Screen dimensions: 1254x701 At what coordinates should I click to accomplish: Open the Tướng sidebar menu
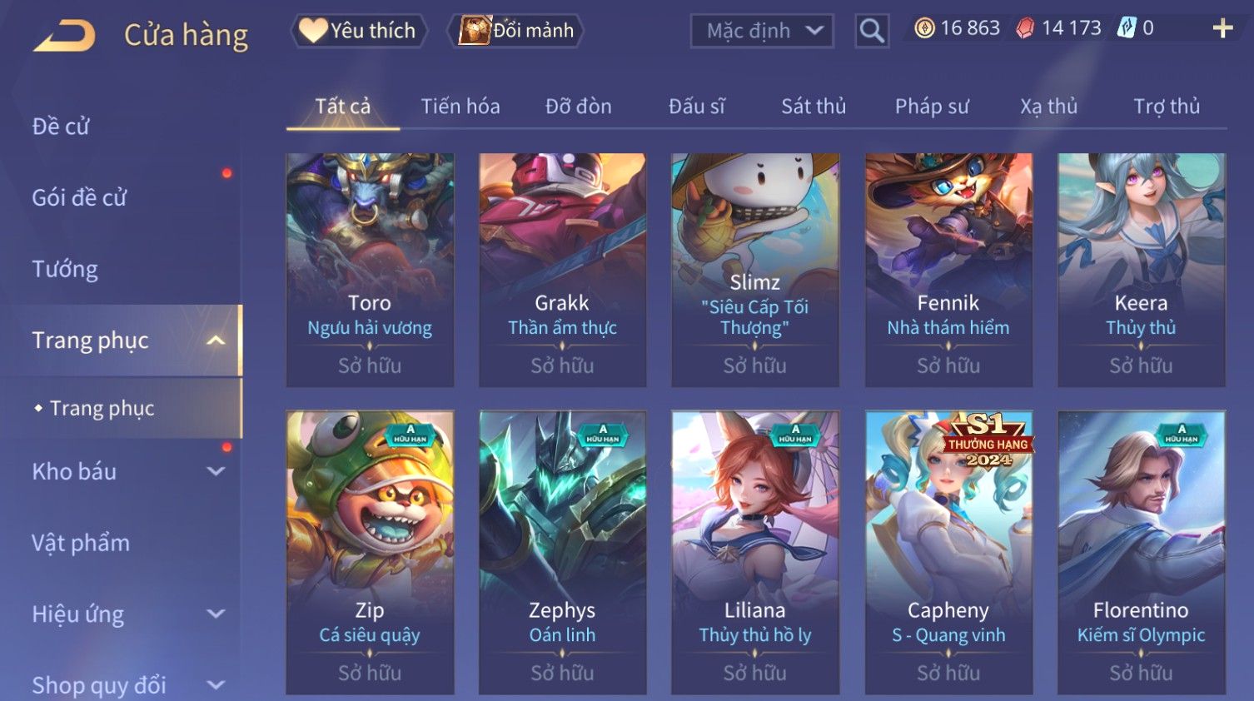click(65, 269)
